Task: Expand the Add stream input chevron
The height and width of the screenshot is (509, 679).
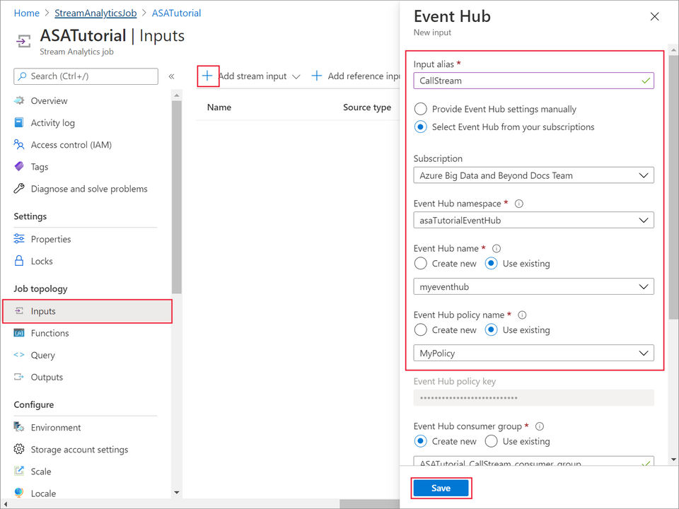Action: [296, 76]
